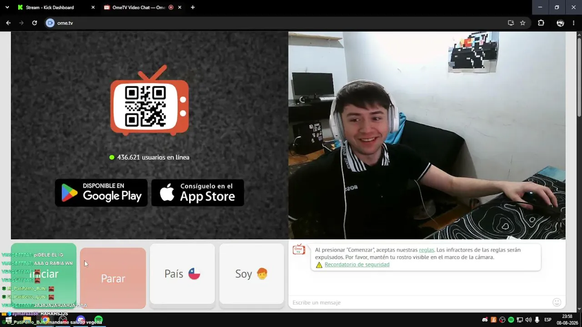The width and height of the screenshot is (582, 327).
Task: Open the volume speaker tray icon
Action: coord(528,320)
